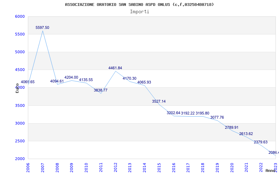Click the 4170.30 data label
279x174 pixels.
(129, 78)
